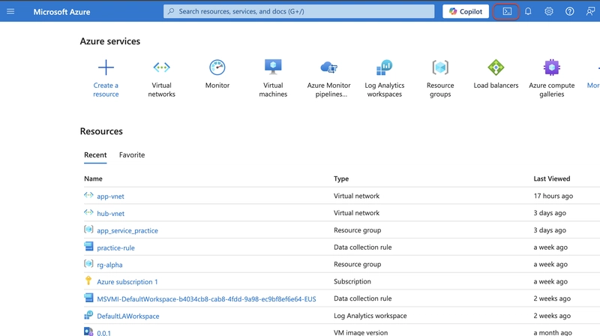Viewport: 600px width, 336px height.
Task: Click the Last Viewed column header
Action: click(x=552, y=178)
